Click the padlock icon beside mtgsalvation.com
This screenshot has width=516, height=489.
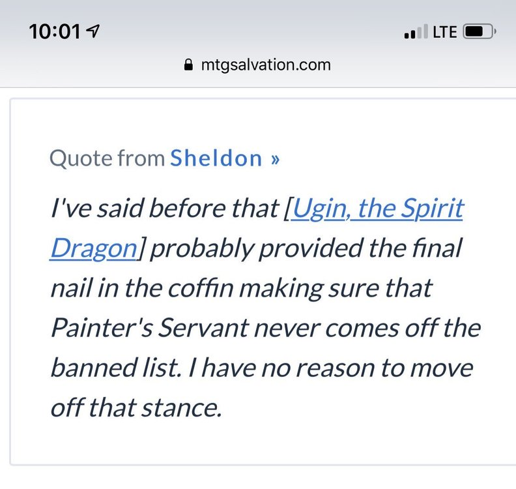tap(190, 65)
